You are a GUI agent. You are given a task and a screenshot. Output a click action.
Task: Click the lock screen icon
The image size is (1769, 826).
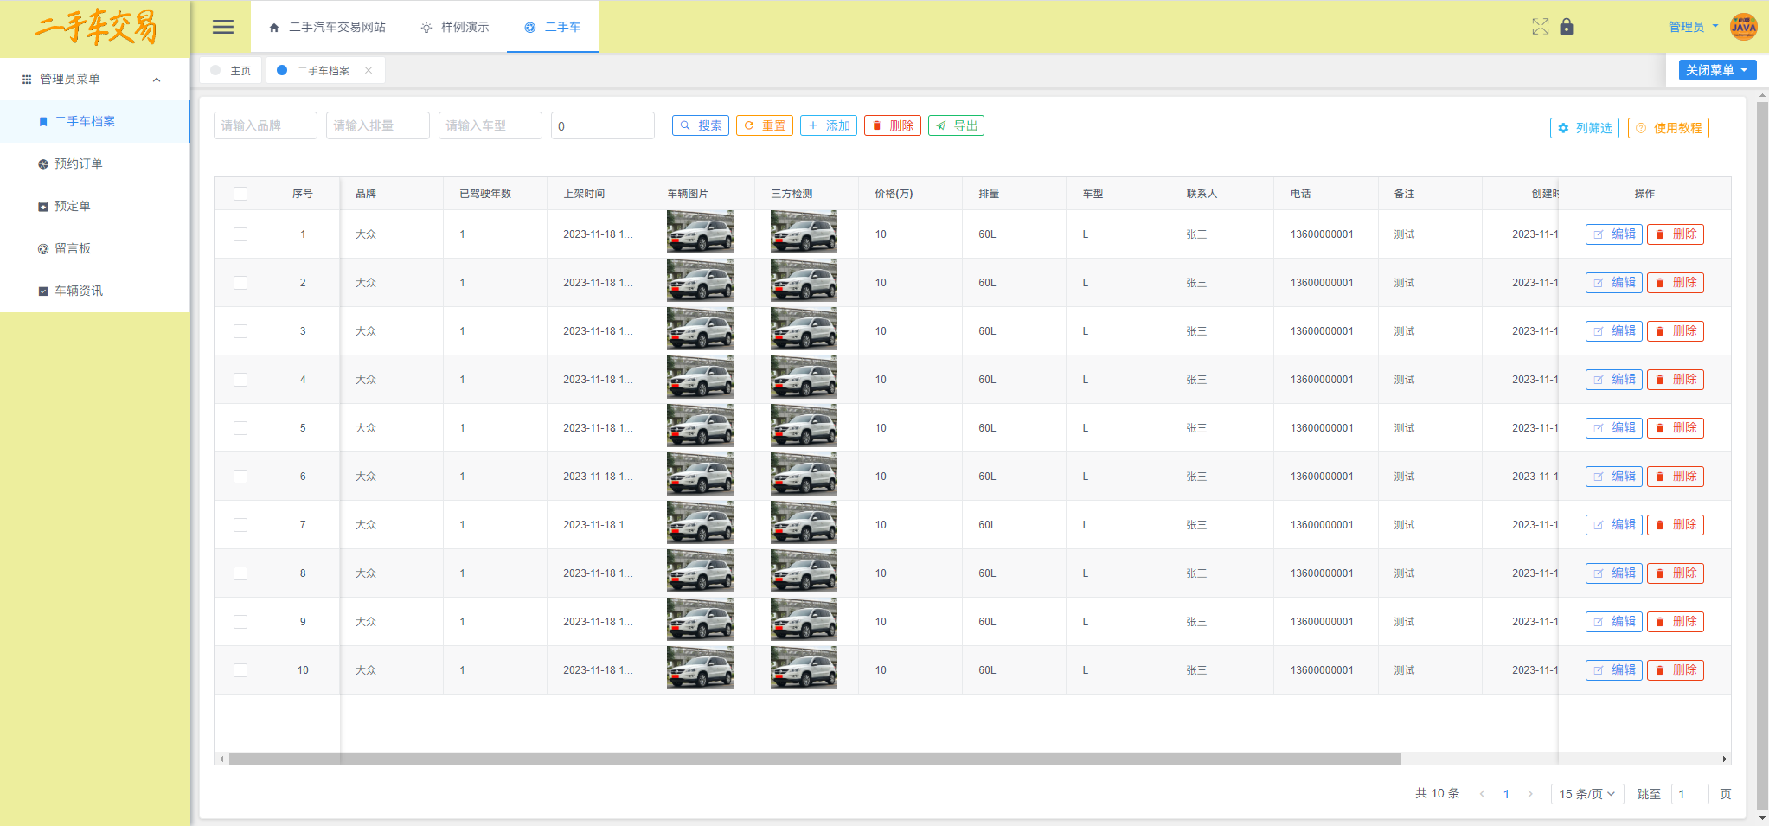click(x=1567, y=27)
